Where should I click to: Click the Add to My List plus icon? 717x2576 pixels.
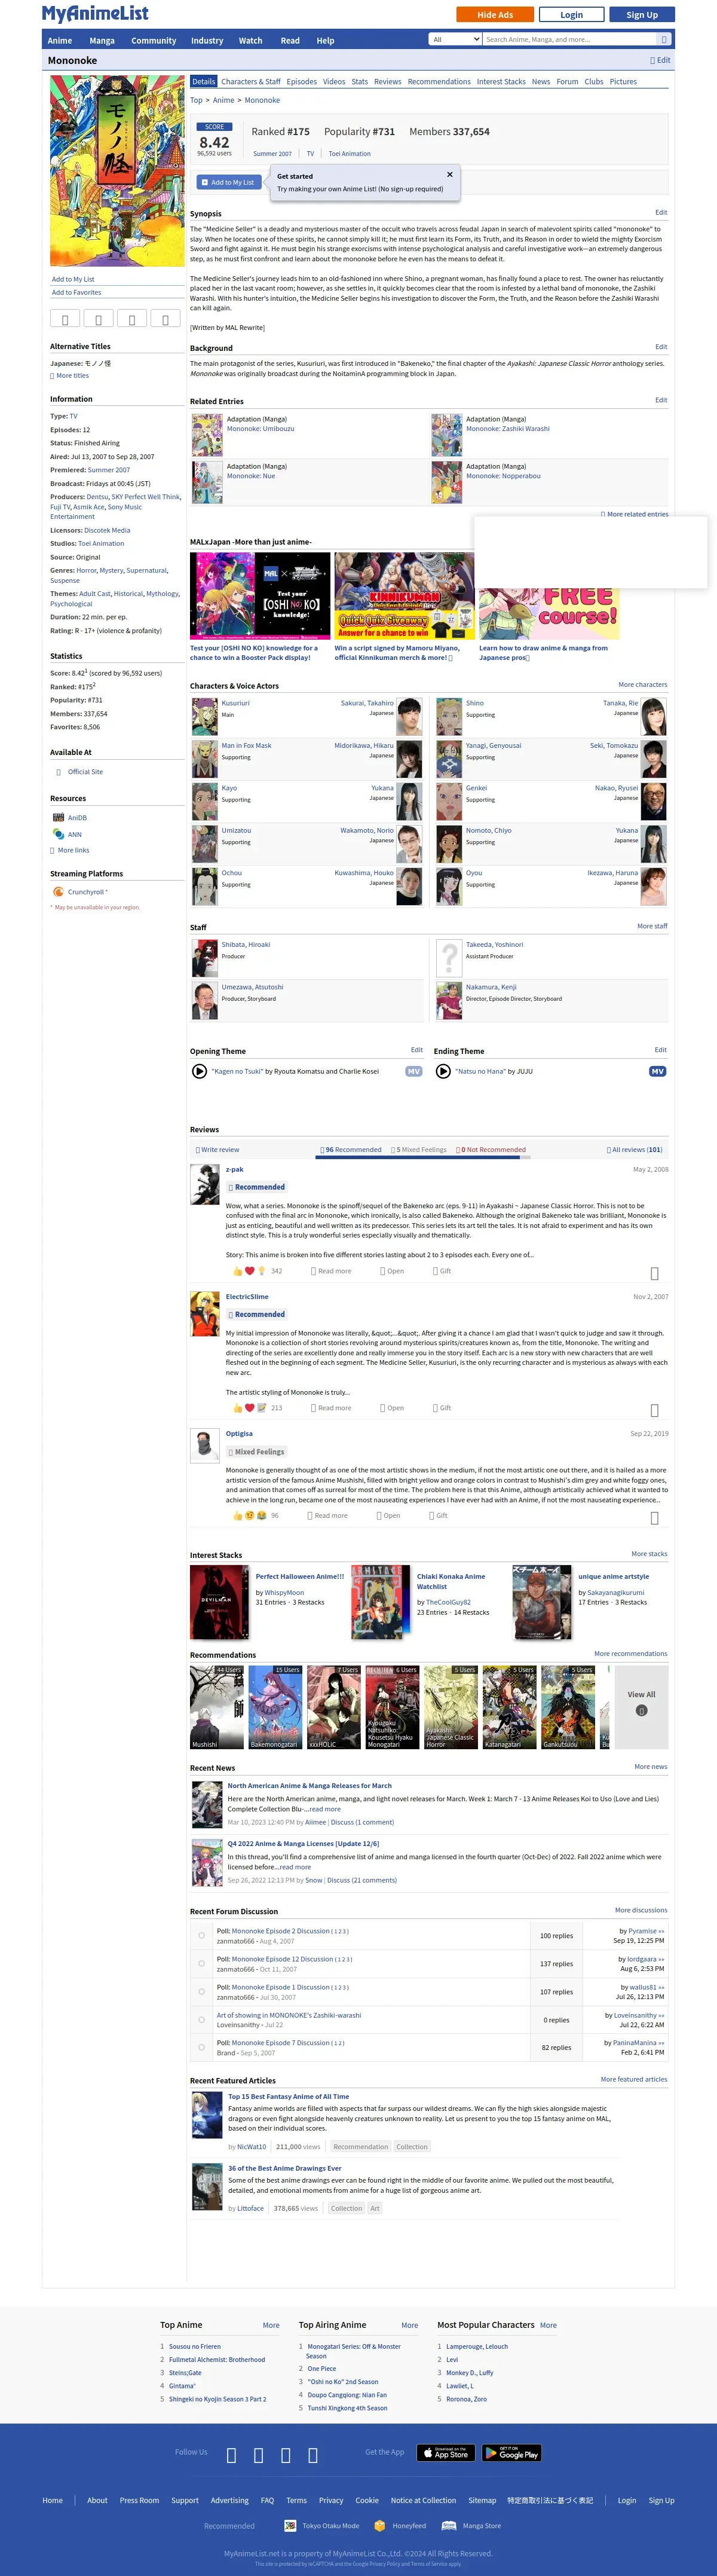204,182
